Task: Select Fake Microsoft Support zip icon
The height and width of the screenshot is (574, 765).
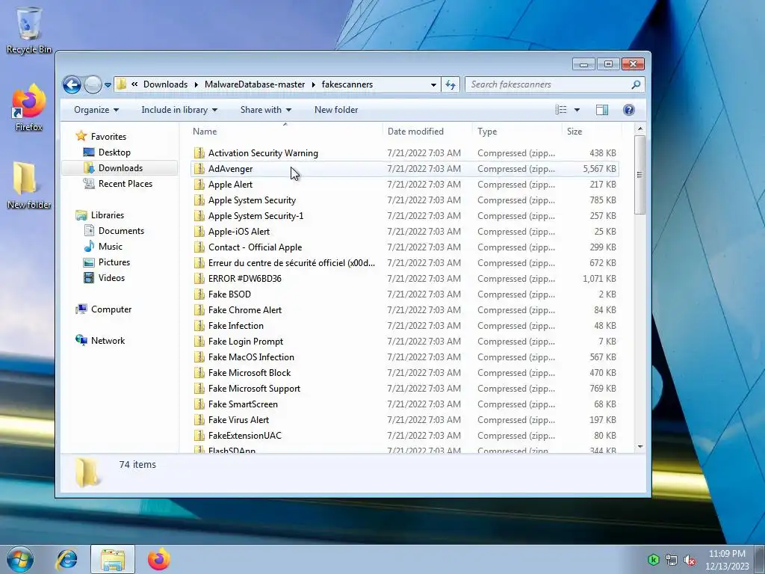Action: click(199, 389)
